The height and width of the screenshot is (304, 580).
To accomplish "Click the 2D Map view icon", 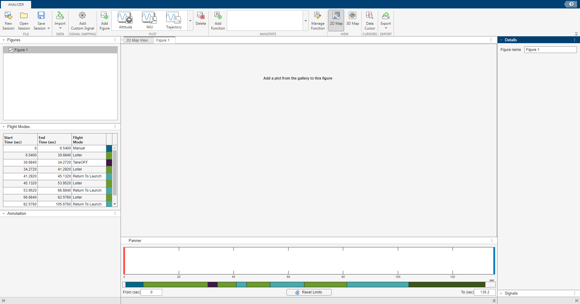I will click(336, 20).
